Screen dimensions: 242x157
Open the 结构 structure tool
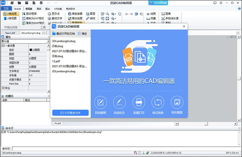point(91,18)
